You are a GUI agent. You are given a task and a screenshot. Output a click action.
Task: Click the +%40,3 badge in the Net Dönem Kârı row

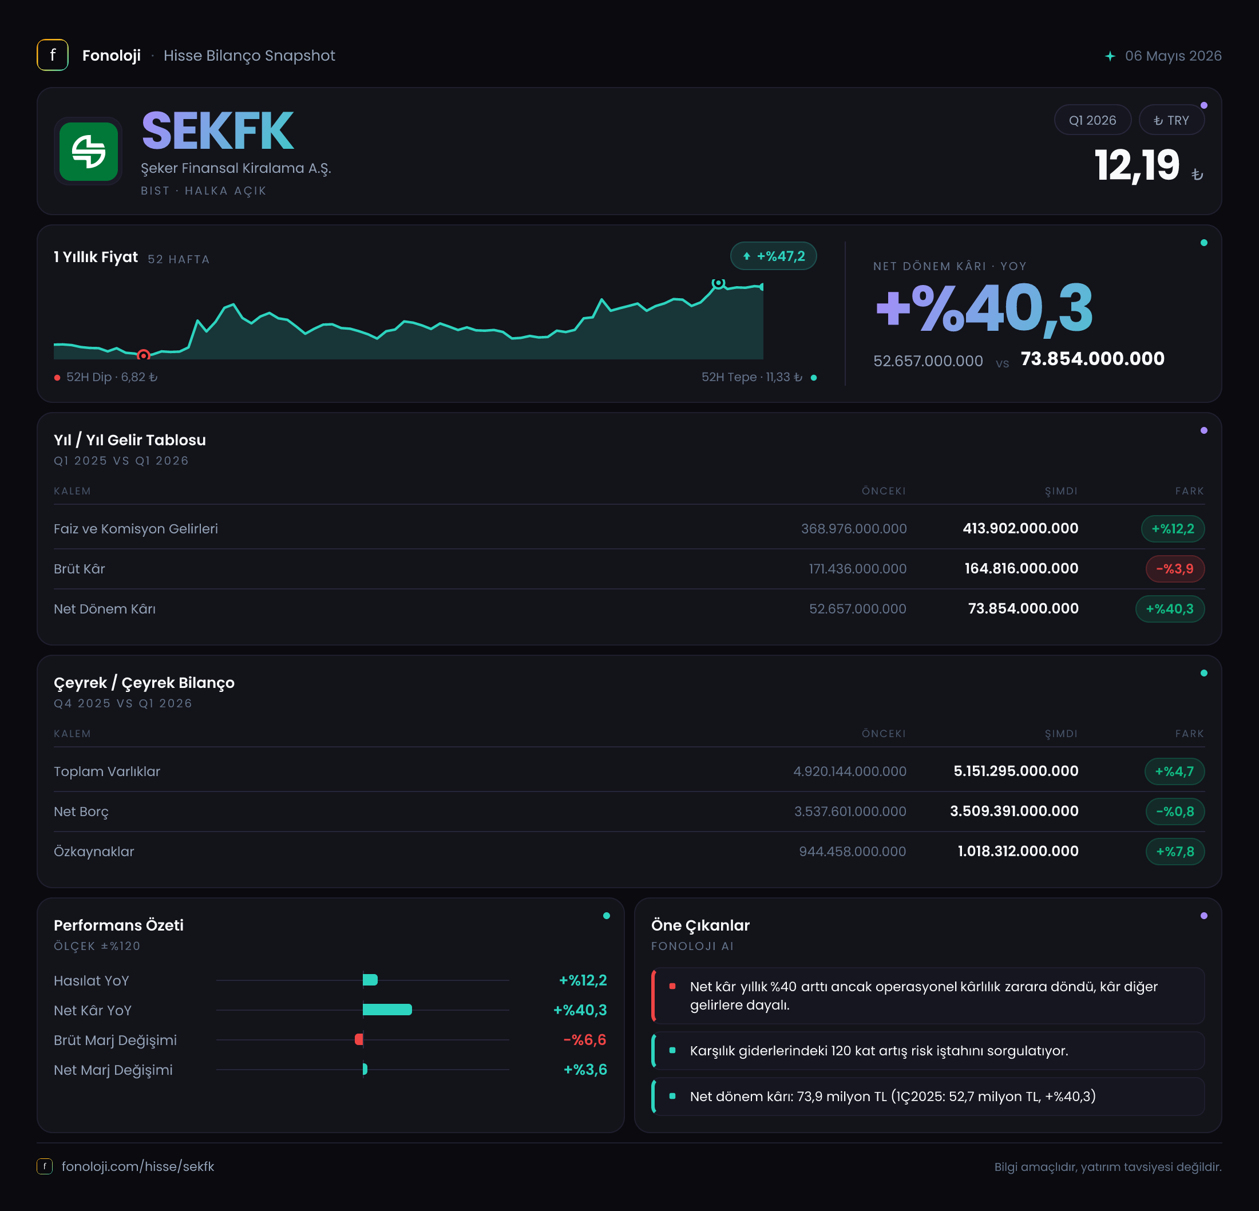click(x=1170, y=609)
